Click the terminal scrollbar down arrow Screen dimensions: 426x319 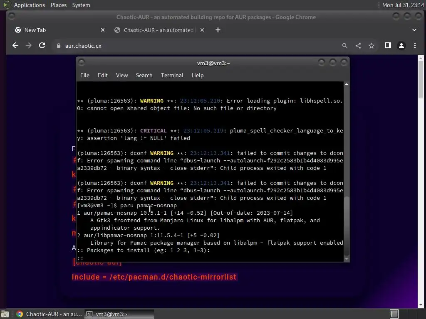347,259
